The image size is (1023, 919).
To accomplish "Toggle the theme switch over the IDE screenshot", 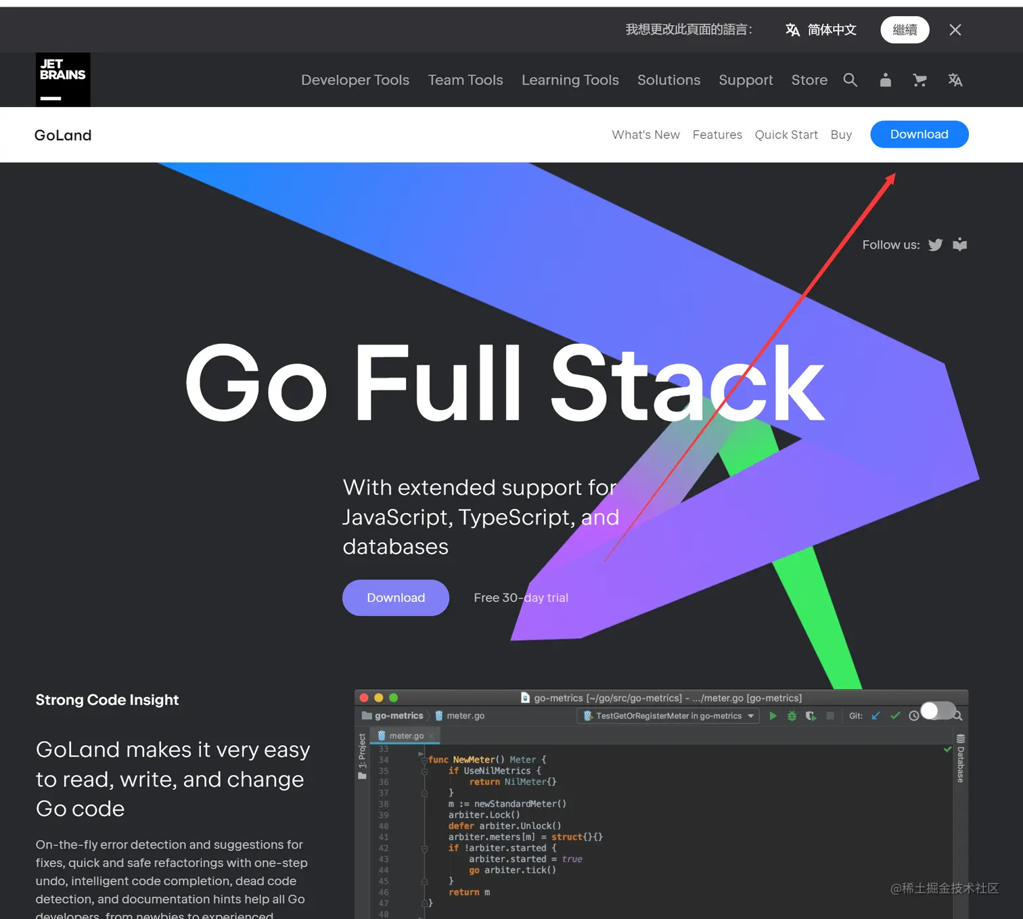I will (938, 711).
